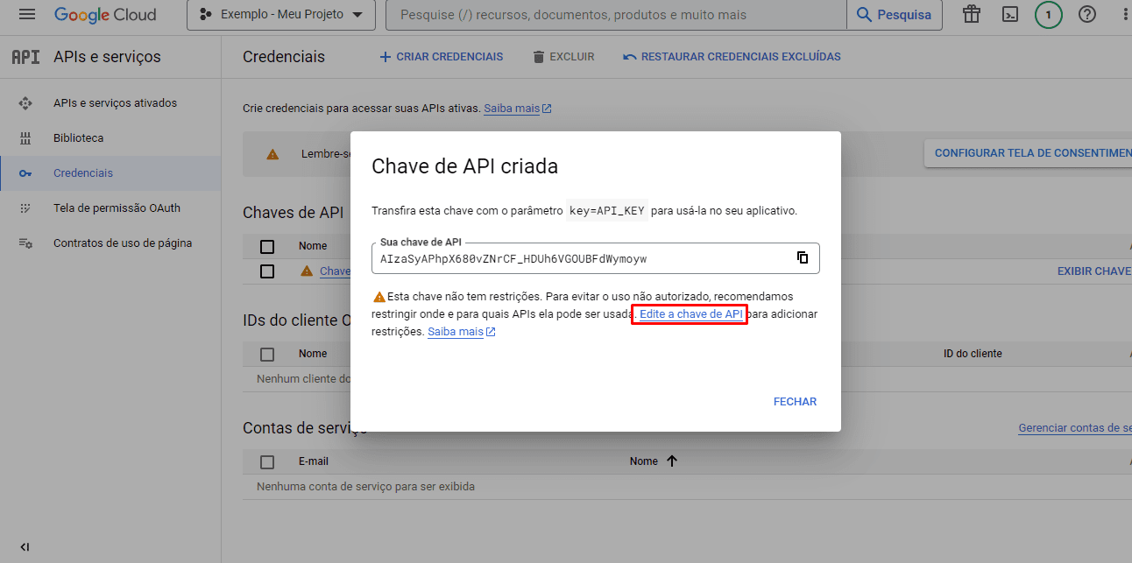Open the three-dot more options menu

(1125, 15)
